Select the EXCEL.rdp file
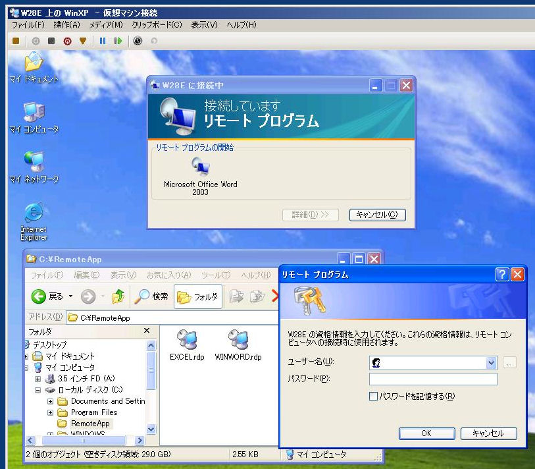This screenshot has height=469, width=535. pos(187,345)
